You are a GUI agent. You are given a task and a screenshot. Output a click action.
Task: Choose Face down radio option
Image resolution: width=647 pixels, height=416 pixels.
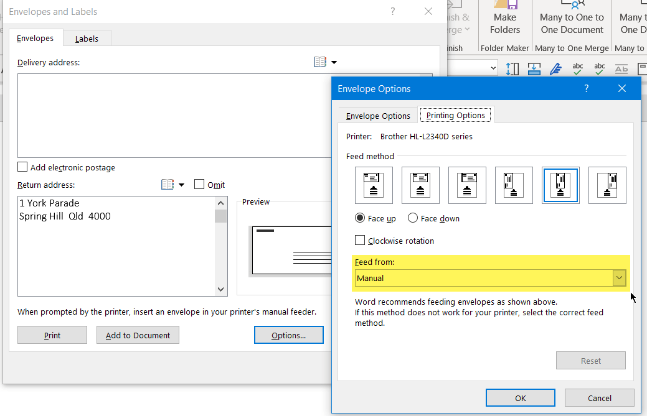click(413, 218)
